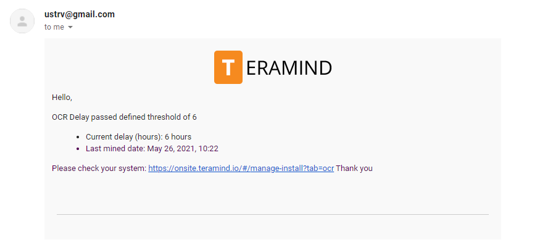This screenshot has height=250, width=545.
Task: Click the ERAMIND wordmark text
Action: click(x=288, y=68)
